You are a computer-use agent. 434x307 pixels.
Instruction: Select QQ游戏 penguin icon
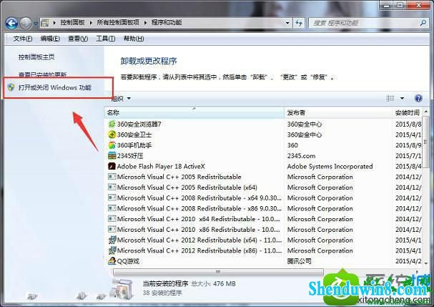pos(112,261)
